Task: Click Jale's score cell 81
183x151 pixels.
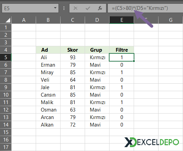Action: [x=72, y=87]
